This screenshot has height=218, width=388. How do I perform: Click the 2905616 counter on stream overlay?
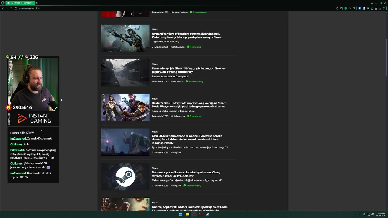point(22,107)
